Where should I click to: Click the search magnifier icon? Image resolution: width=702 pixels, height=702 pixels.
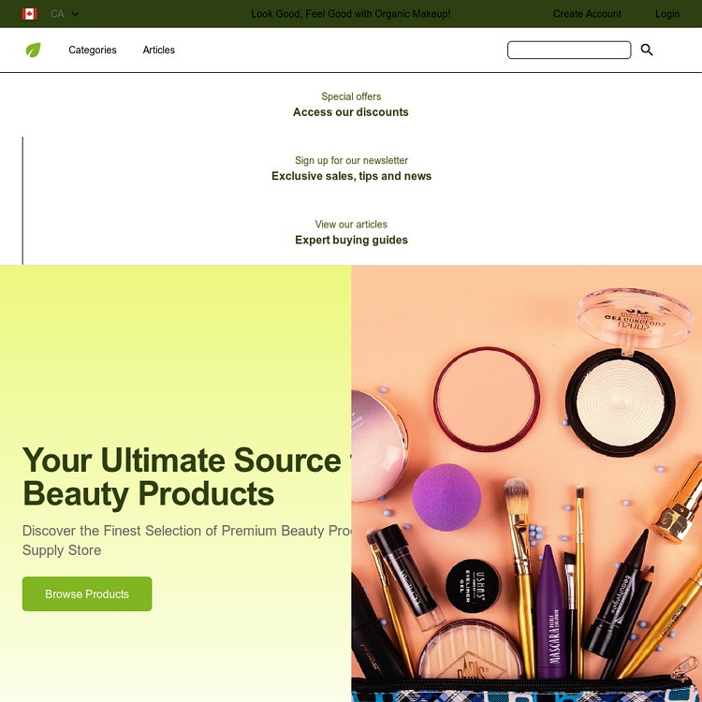click(x=647, y=50)
